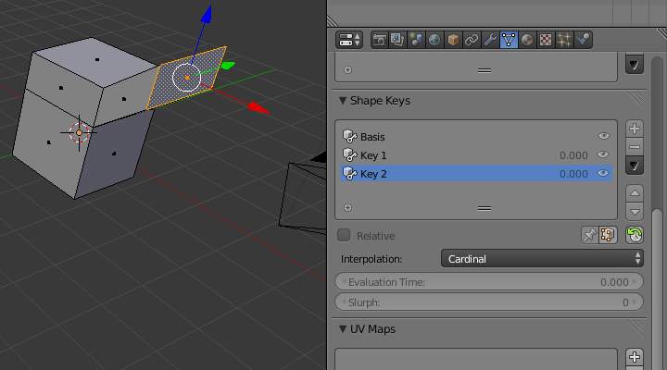
Task: Toggle visibility eye for Basis shape key
Action: point(603,136)
